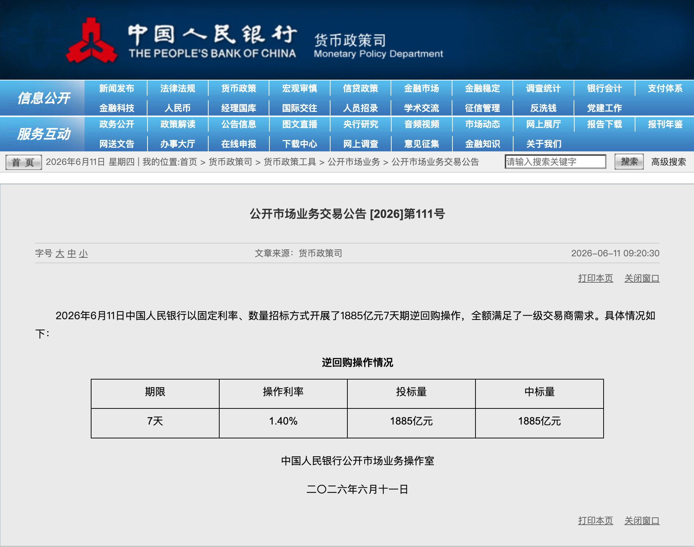The width and height of the screenshot is (694, 547).
Task: Open the 政策解读 menu item
Action: [178, 124]
